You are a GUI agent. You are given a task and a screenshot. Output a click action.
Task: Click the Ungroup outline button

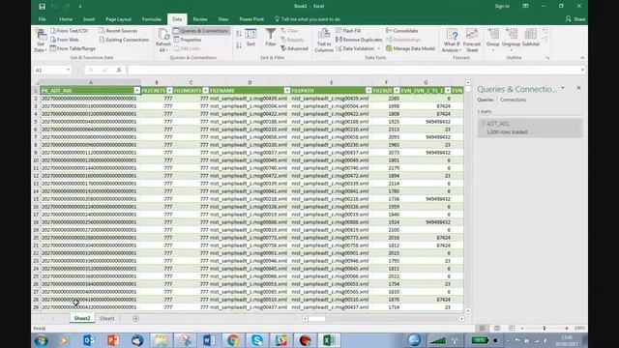click(x=512, y=40)
